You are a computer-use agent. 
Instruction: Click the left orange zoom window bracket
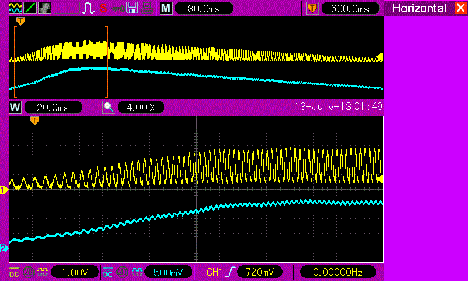pos(15,62)
